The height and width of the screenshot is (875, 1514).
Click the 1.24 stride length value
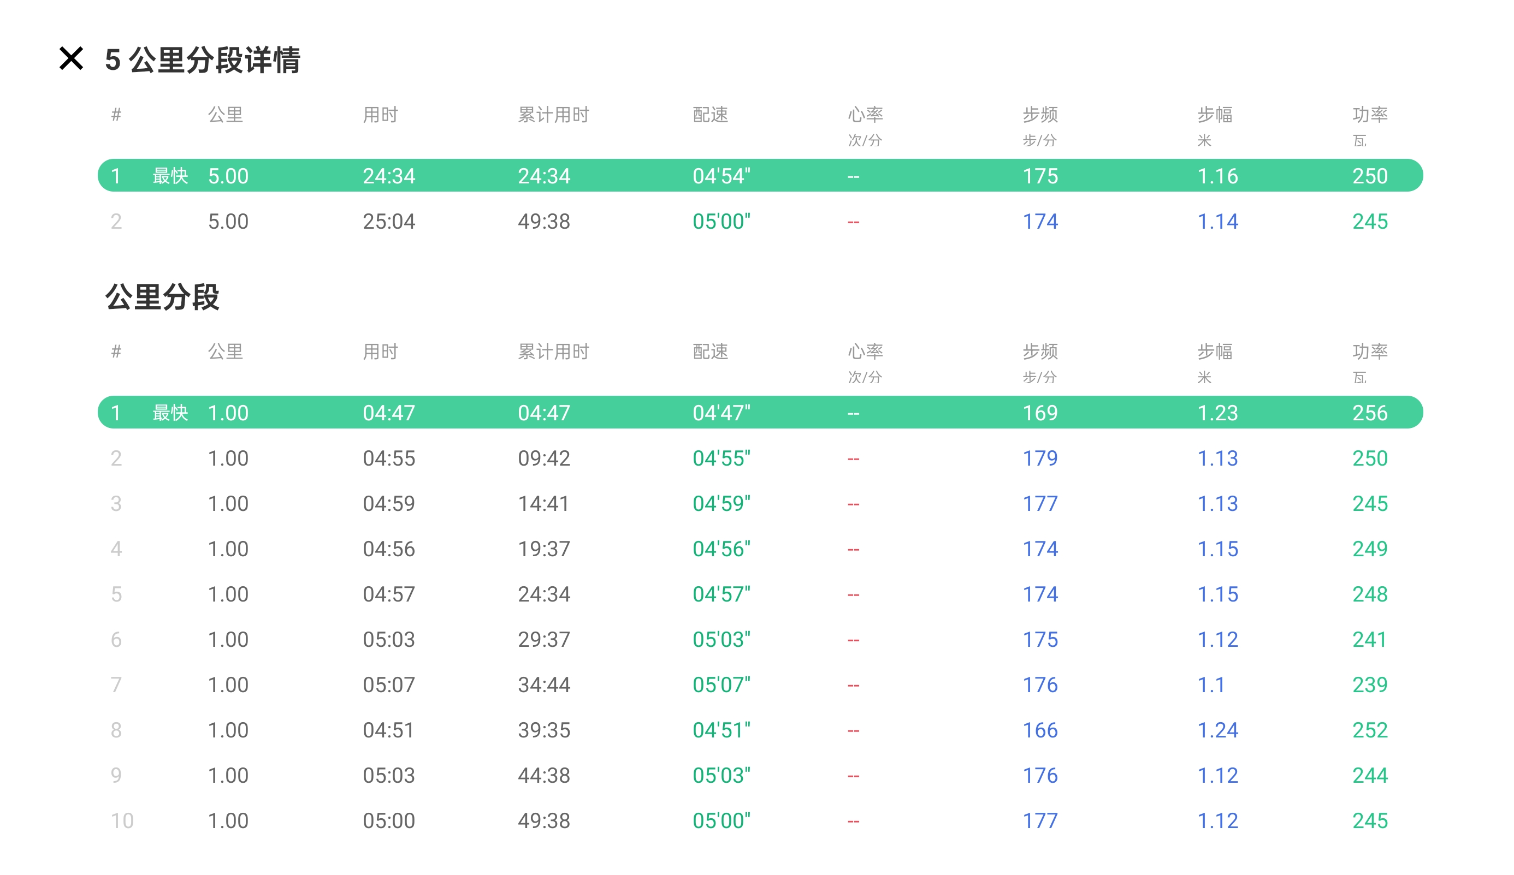1217,730
